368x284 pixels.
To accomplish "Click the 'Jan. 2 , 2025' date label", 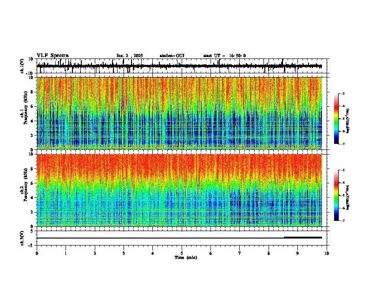I will click(130, 56).
